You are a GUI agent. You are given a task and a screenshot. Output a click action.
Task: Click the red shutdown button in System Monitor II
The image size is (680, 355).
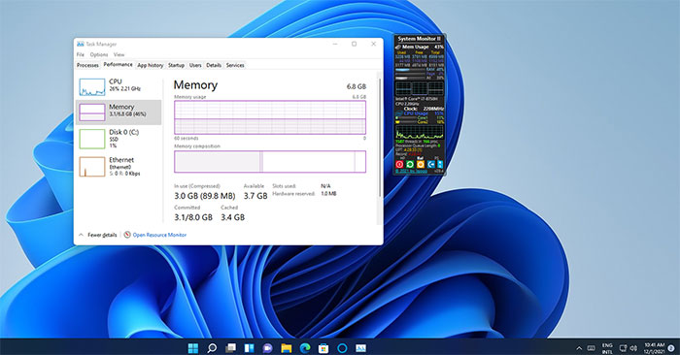pyautogui.click(x=399, y=164)
